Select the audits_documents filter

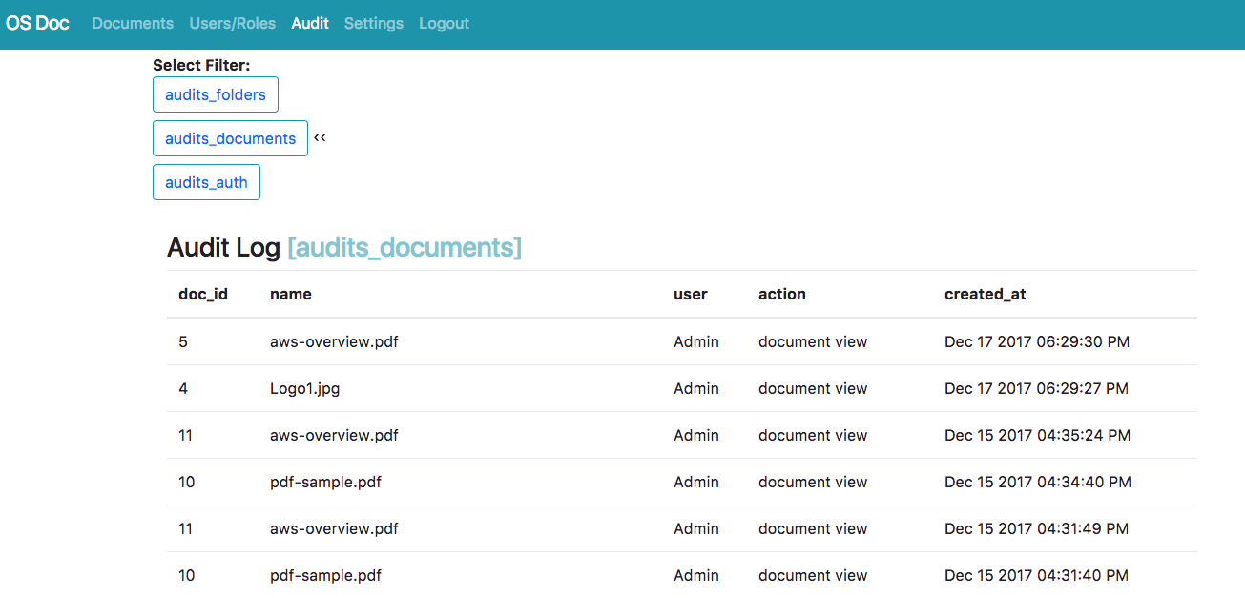[x=230, y=137]
